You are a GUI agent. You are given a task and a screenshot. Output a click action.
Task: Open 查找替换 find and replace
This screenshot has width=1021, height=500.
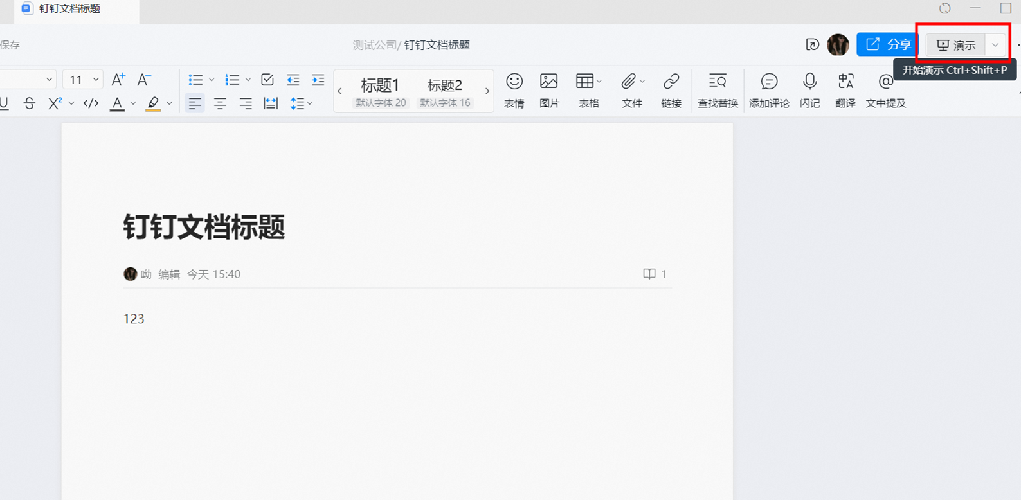(x=718, y=90)
